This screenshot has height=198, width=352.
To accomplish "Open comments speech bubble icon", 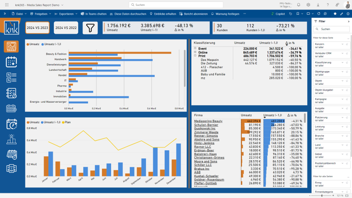I will 325,14.
